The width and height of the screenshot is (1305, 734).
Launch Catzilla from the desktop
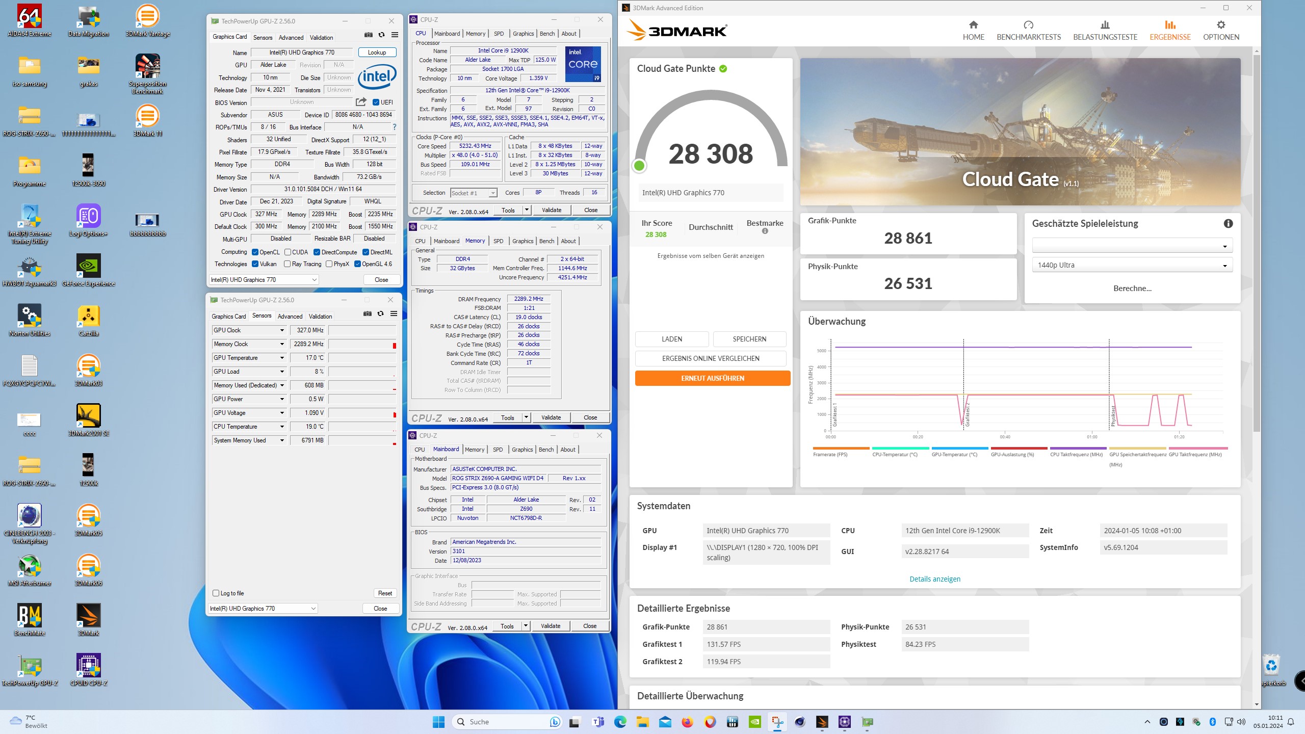tap(89, 320)
